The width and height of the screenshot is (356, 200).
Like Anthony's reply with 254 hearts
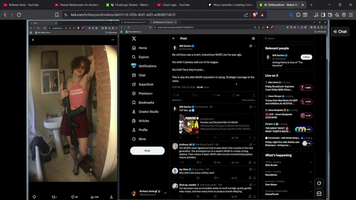click(x=215, y=162)
